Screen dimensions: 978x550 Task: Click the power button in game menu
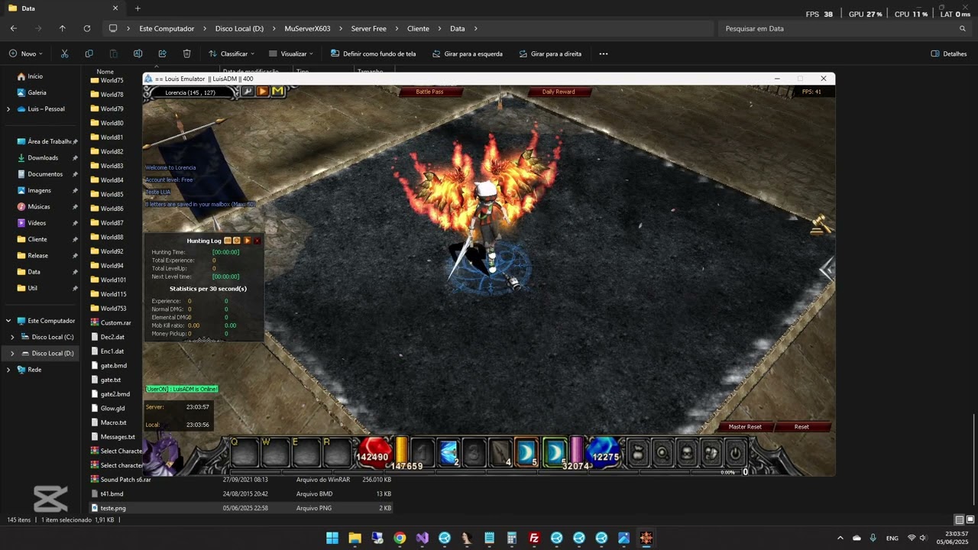[x=735, y=453]
